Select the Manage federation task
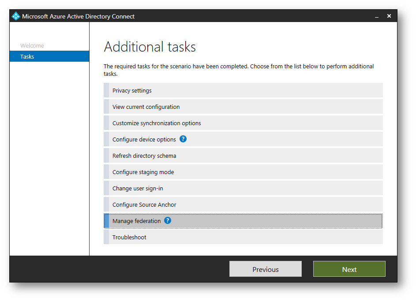The image size is (416, 301). 243,221
